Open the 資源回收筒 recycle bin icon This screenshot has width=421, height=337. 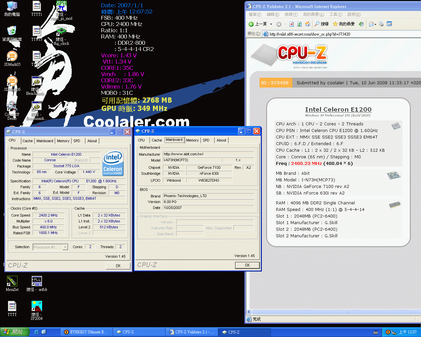coord(12,34)
